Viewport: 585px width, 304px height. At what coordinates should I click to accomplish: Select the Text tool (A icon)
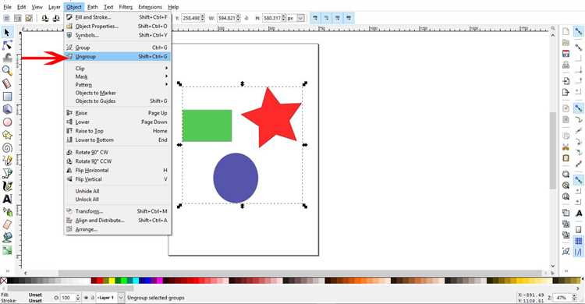pos(7,199)
